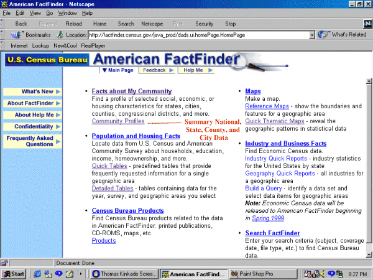
Task: Click the vertical scrollbar down arrow
Action: (x=367, y=253)
